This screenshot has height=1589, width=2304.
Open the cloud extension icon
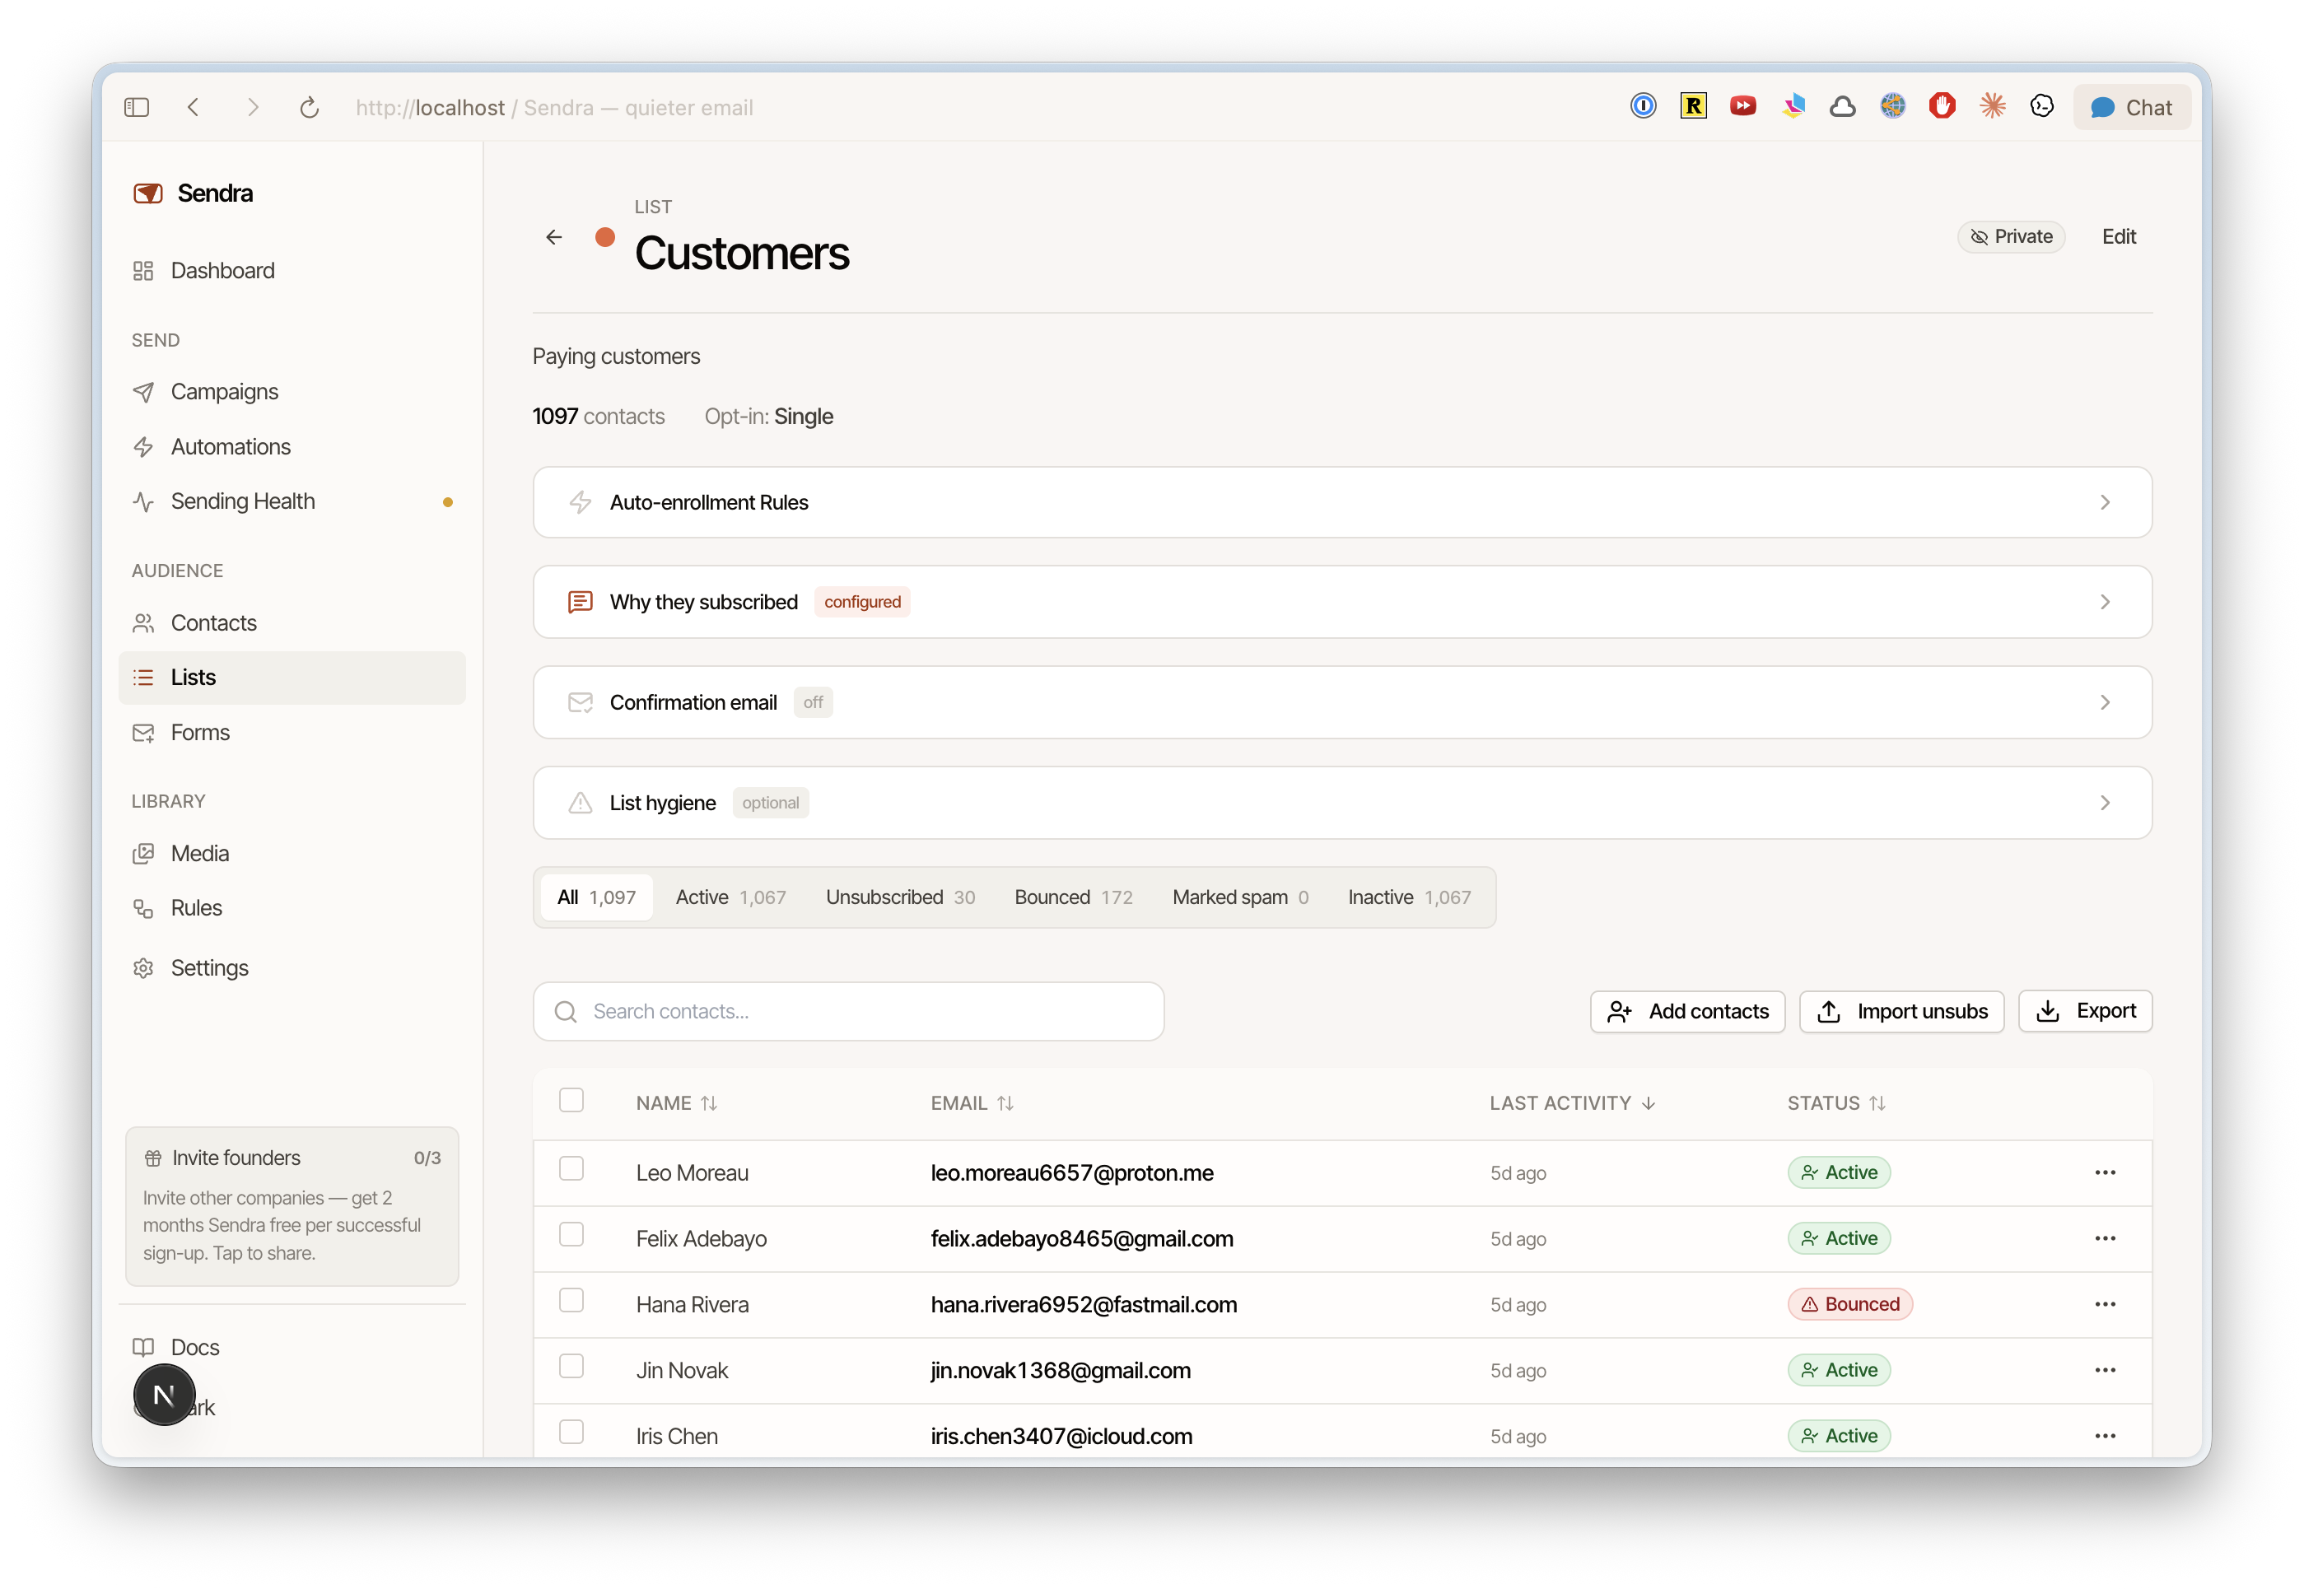point(1842,105)
